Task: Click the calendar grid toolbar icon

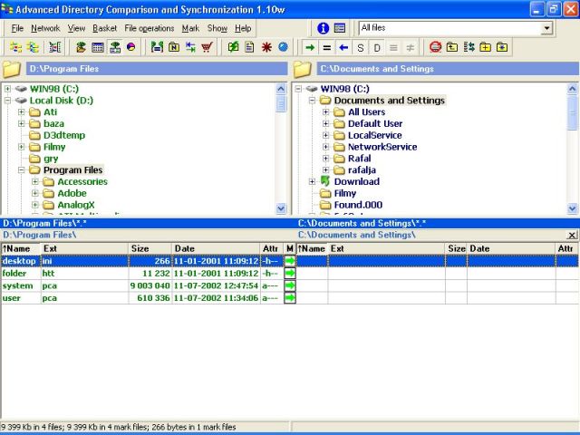Action: (x=98, y=47)
